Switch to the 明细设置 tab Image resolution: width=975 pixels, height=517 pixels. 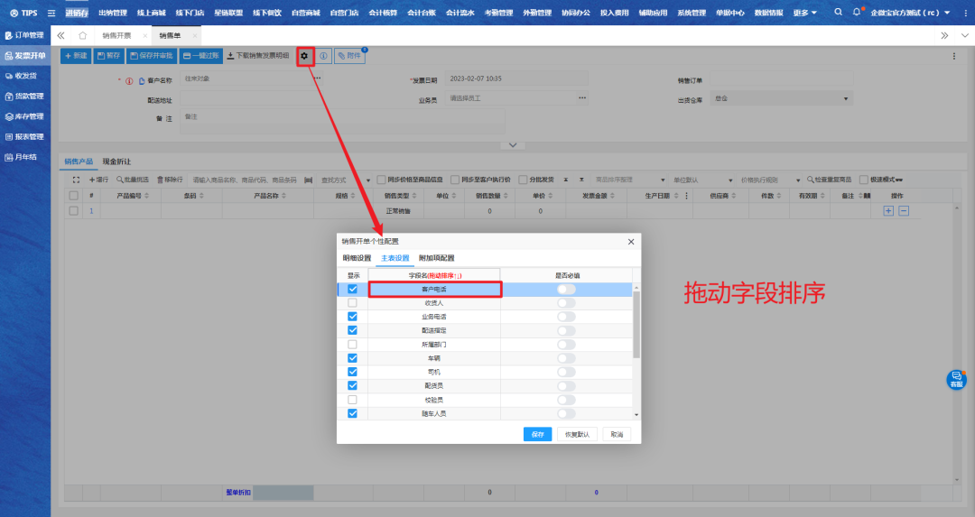click(x=356, y=258)
